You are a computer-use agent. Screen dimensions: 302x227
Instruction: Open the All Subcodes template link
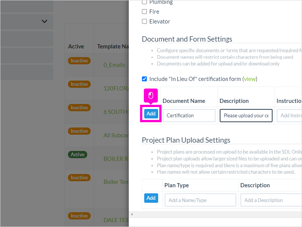(x=116, y=135)
